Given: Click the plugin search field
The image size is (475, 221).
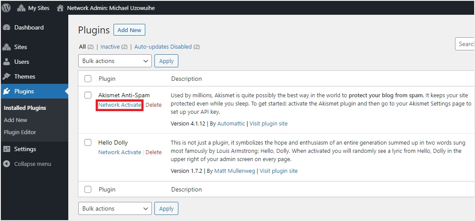Looking at the screenshot, I should coord(465,44).
